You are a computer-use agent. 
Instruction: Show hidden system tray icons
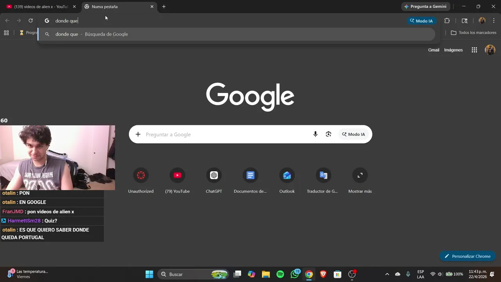(387, 274)
